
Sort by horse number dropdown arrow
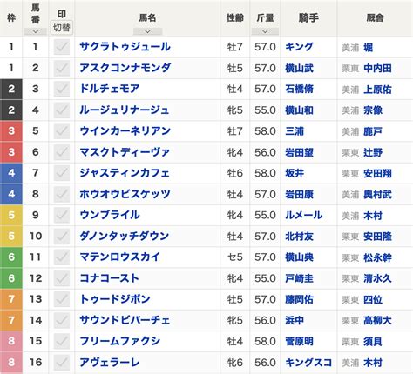pyautogui.click(x=36, y=31)
